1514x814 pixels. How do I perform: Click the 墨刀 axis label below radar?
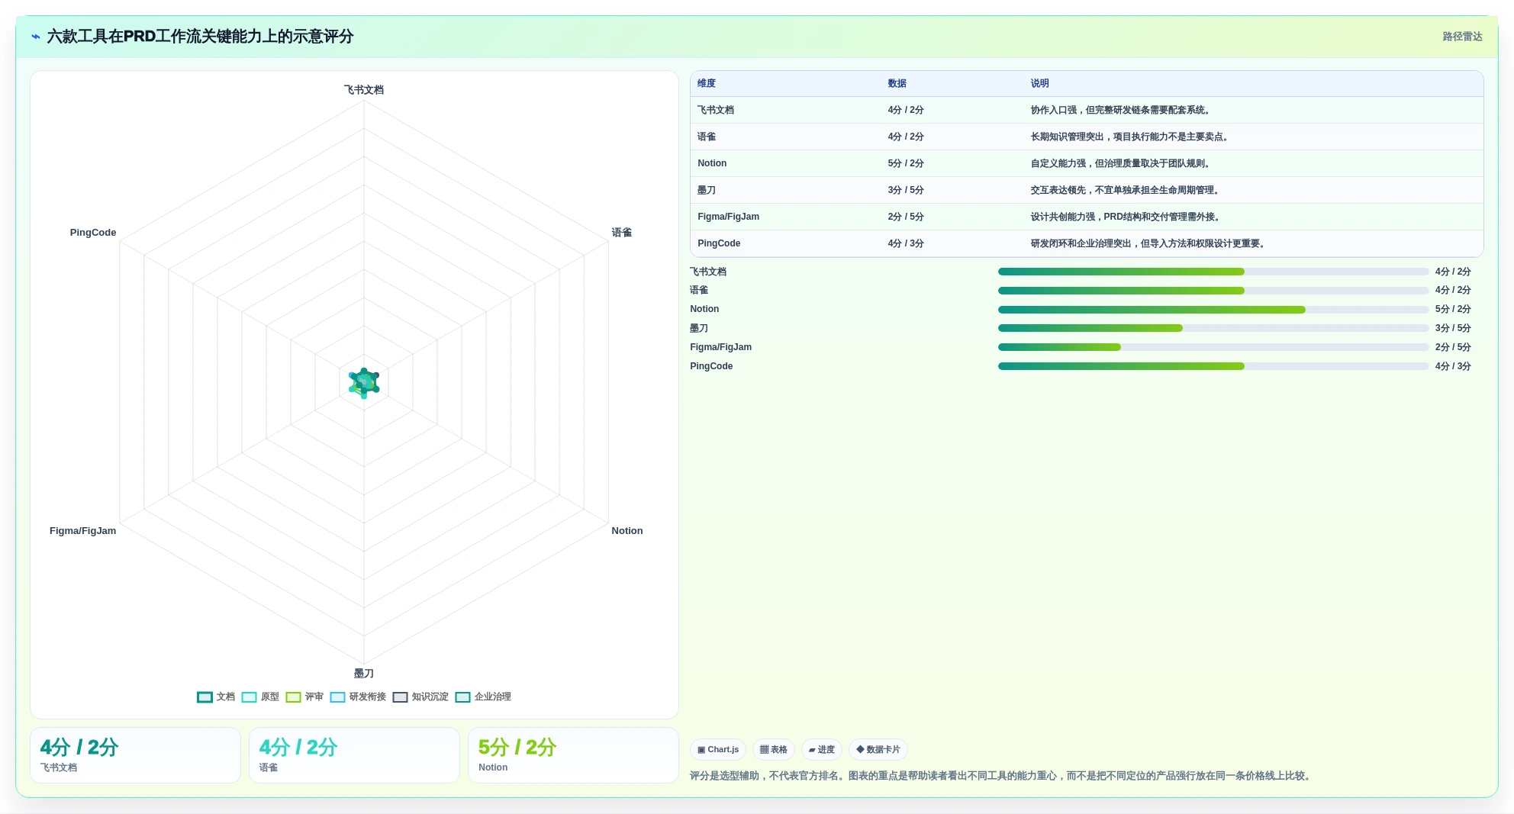364,674
